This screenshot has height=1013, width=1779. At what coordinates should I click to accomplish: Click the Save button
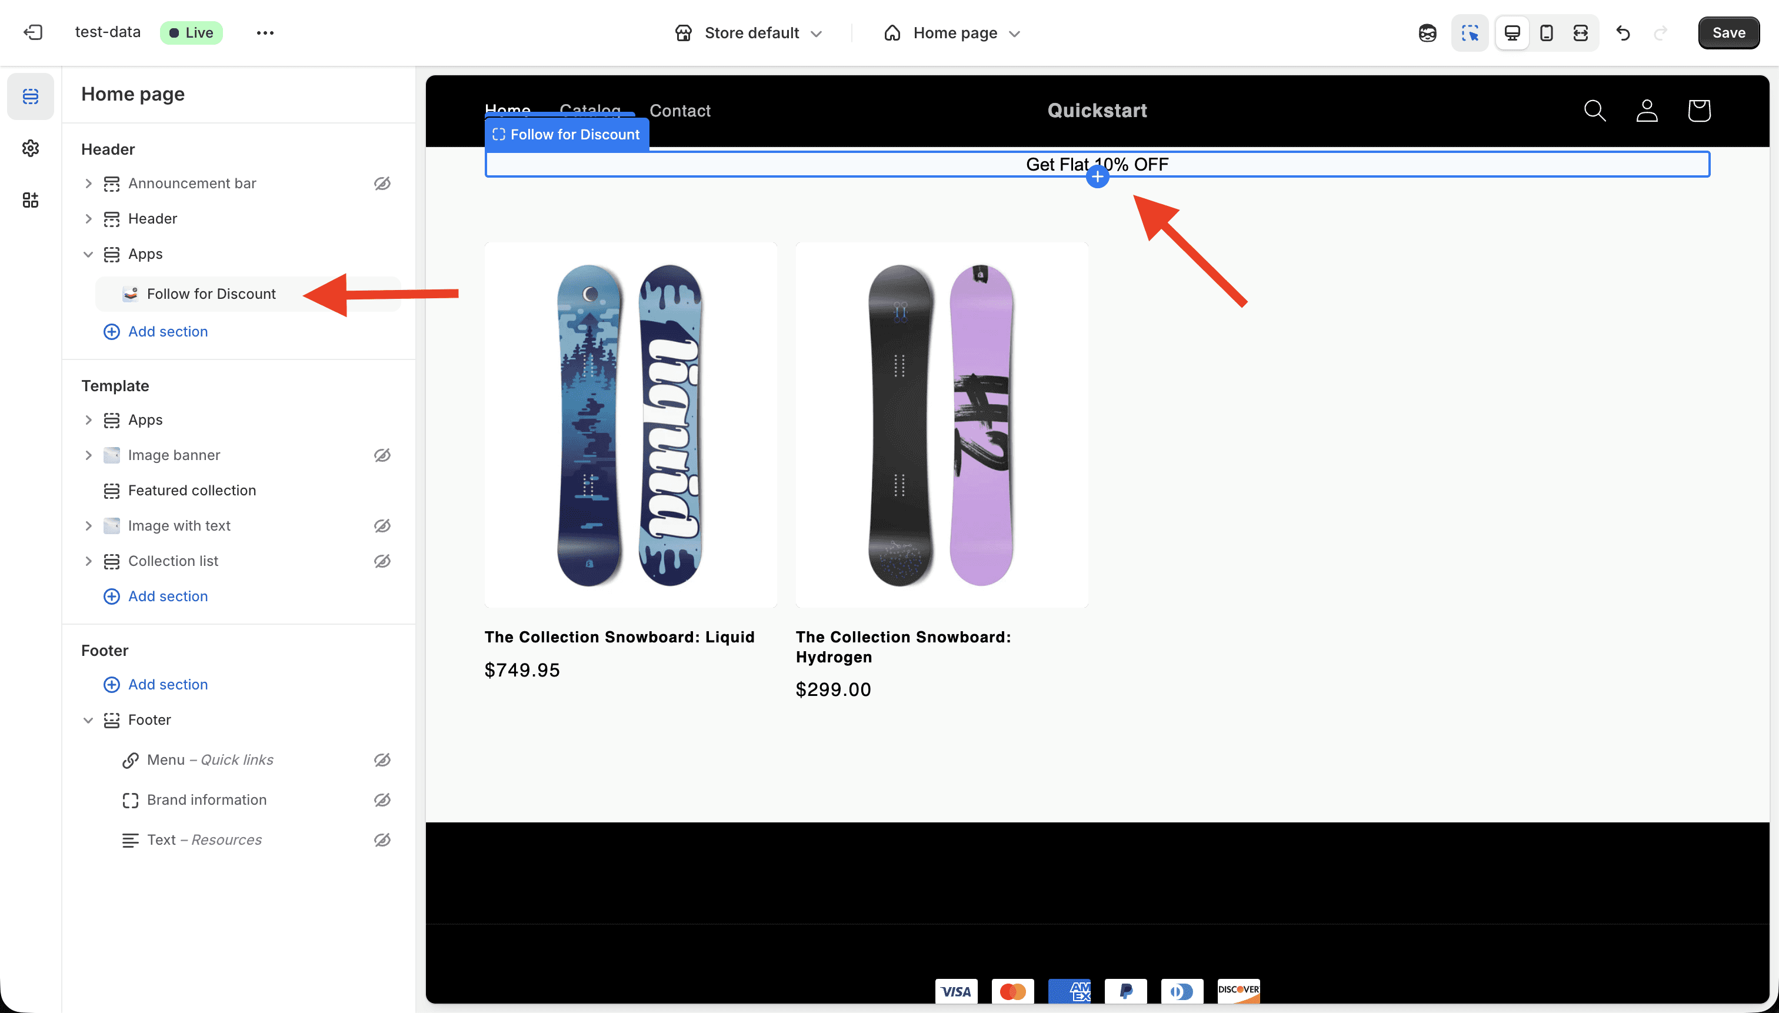(1728, 33)
